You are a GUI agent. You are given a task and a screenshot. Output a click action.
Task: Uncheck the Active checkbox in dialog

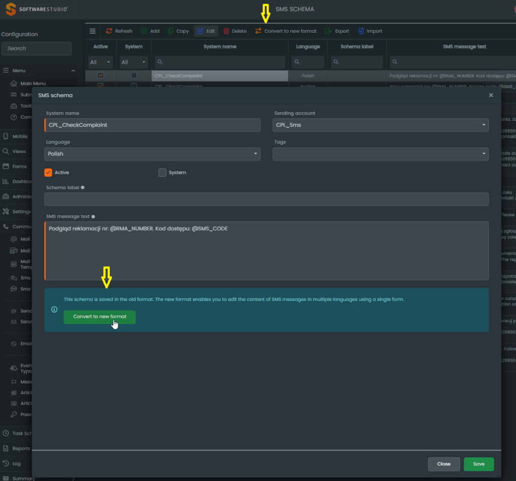(x=49, y=173)
